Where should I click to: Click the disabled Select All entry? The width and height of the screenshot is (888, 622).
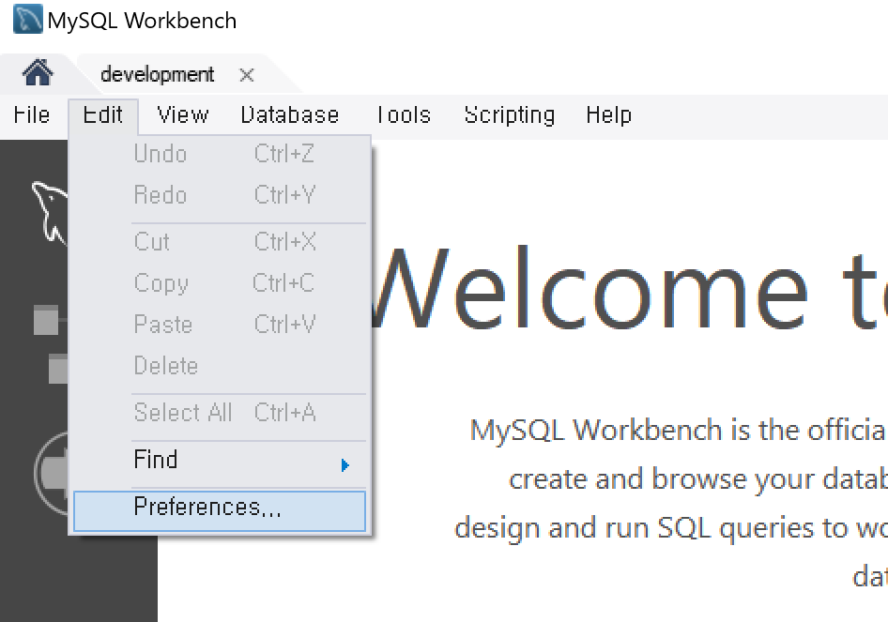220,413
